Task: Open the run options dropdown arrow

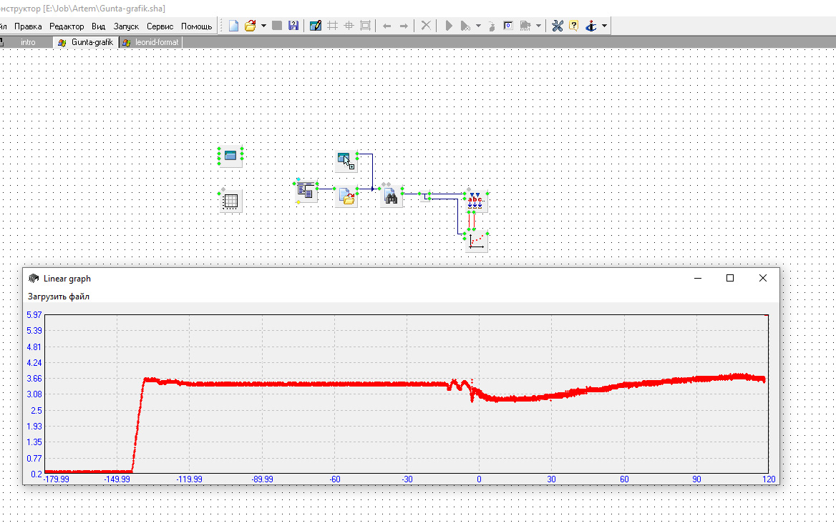Action: (x=478, y=26)
